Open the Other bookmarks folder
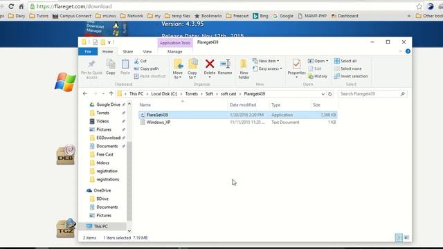Screen dimensions: 443x249 (429, 16)
